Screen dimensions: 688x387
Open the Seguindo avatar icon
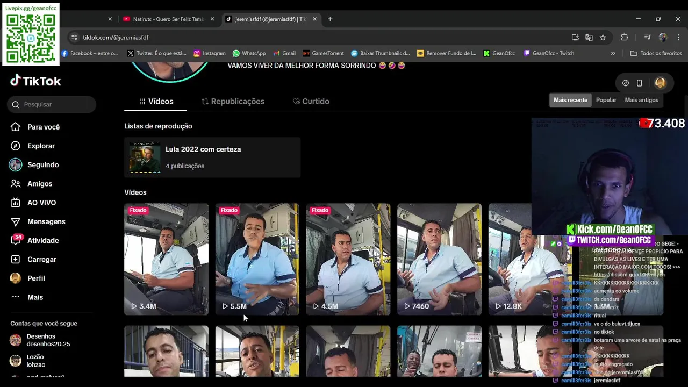[x=16, y=164]
